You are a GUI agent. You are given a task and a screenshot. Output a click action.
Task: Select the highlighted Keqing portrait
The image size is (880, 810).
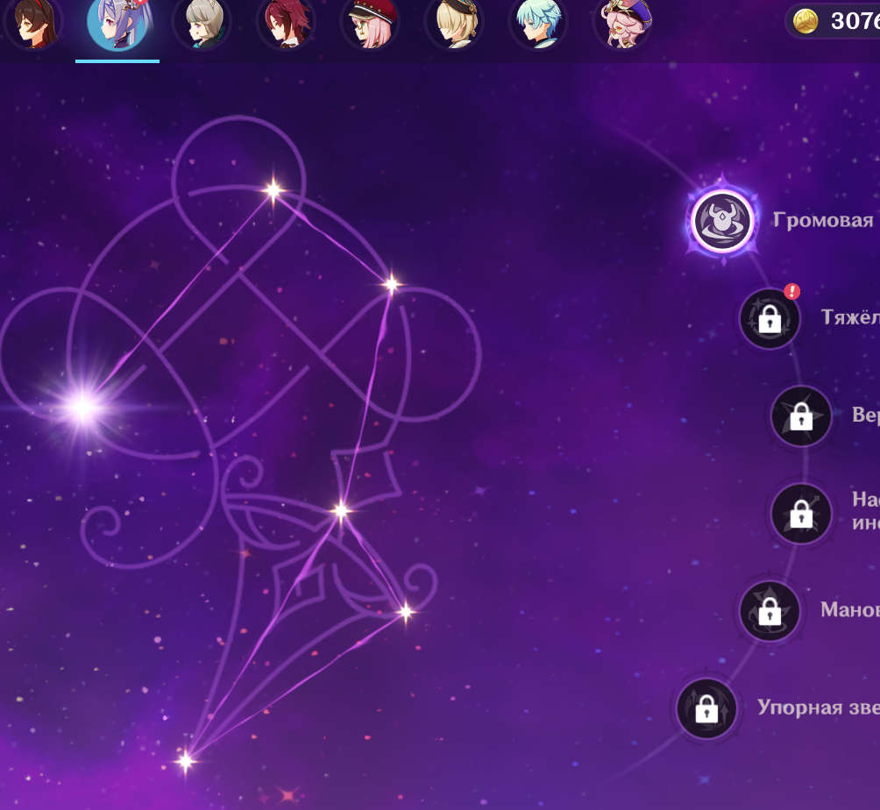coord(117,23)
